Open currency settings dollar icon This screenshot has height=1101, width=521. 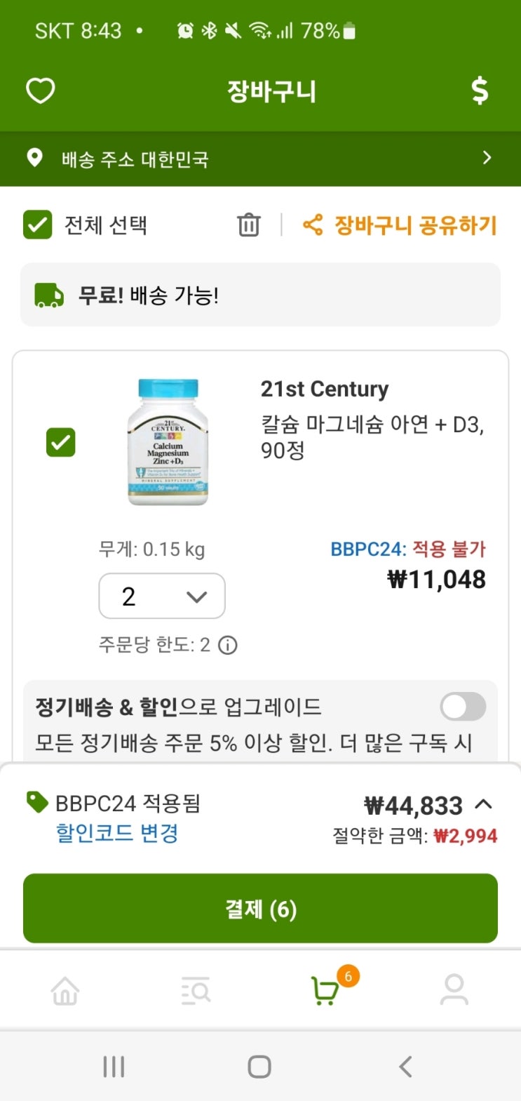480,91
